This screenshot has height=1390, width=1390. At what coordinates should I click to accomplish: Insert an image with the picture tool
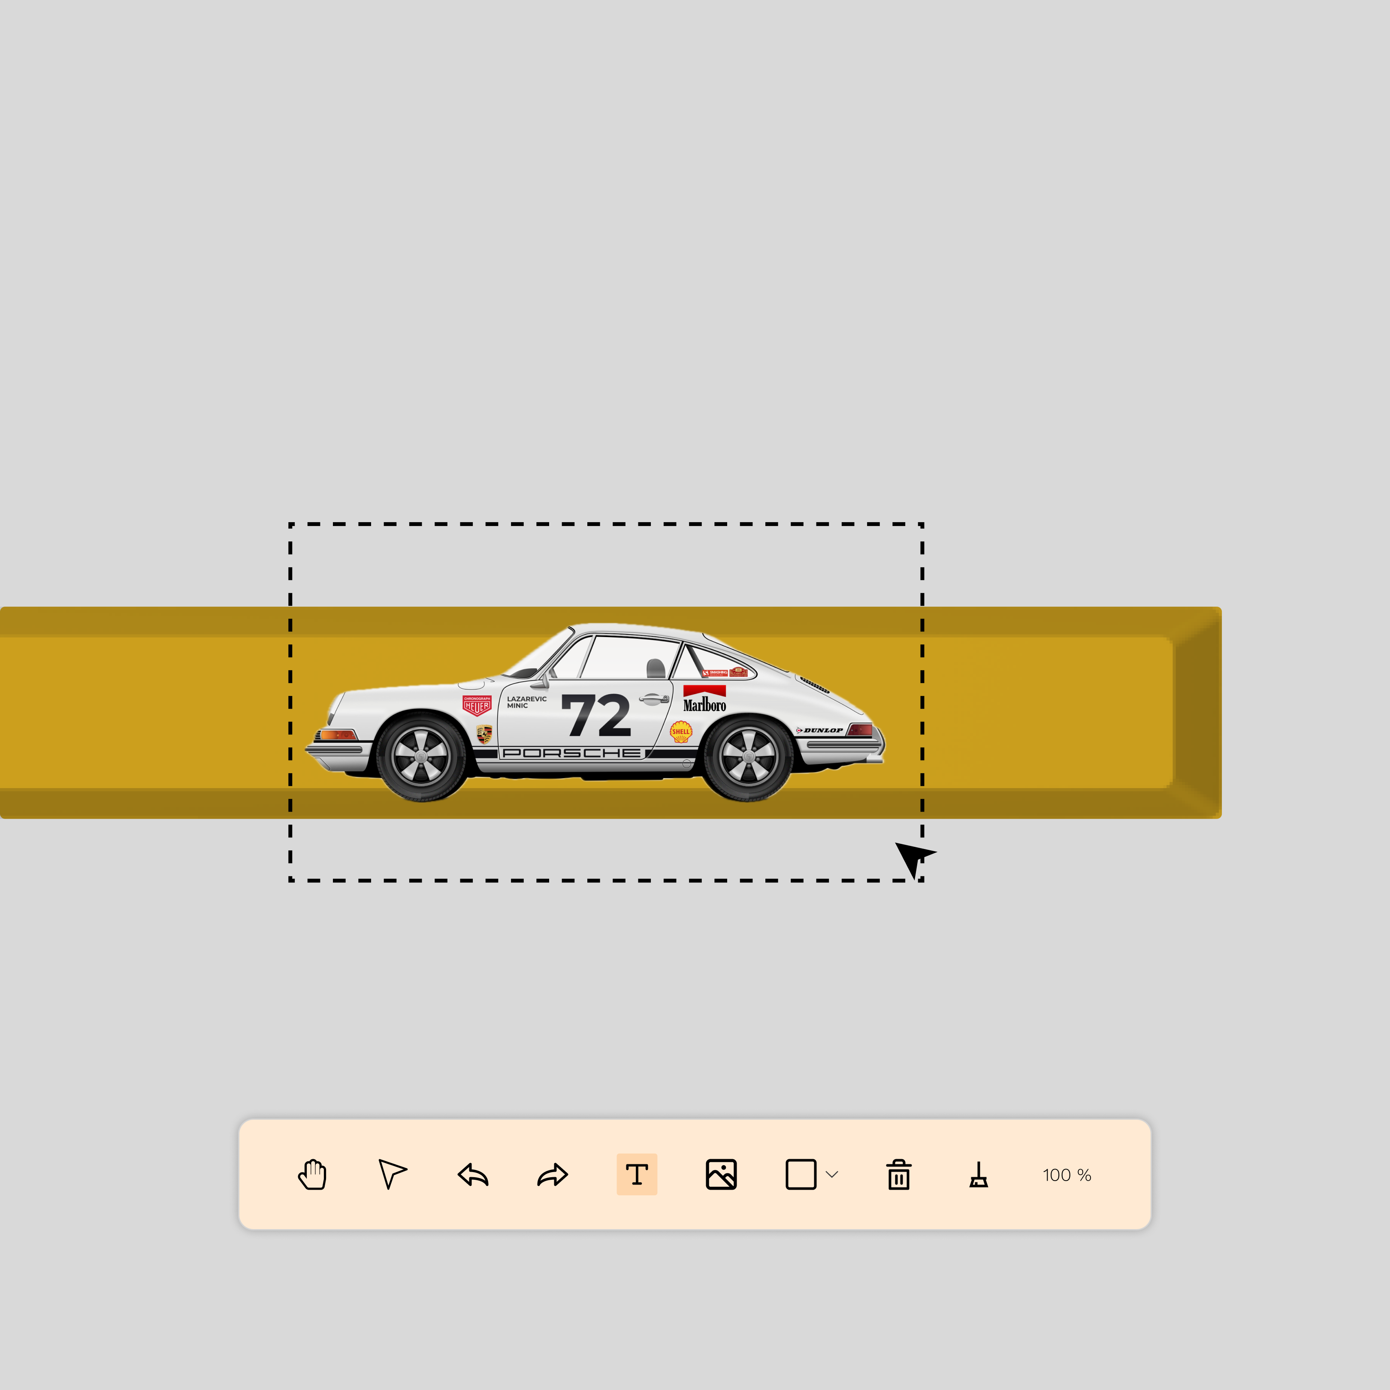[721, 1175]
